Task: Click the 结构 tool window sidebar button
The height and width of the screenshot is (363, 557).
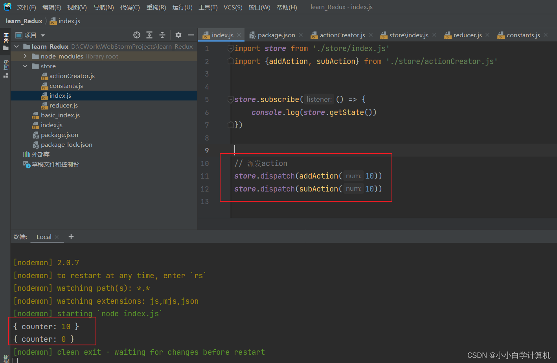Action: pos(6,69)
